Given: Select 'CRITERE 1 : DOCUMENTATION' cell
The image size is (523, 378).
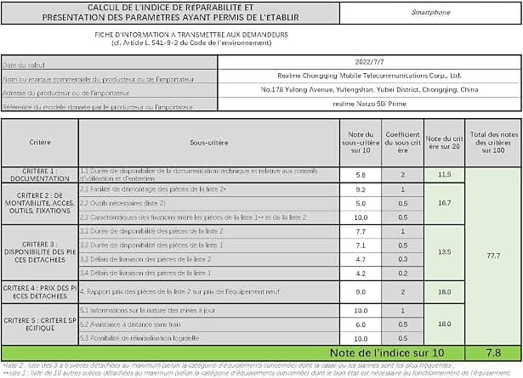Looking at the screenshot, I should (40, 175).
